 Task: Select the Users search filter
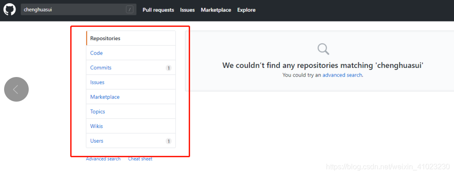131,141
